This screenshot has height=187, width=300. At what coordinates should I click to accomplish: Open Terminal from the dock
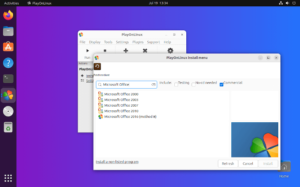8,79
